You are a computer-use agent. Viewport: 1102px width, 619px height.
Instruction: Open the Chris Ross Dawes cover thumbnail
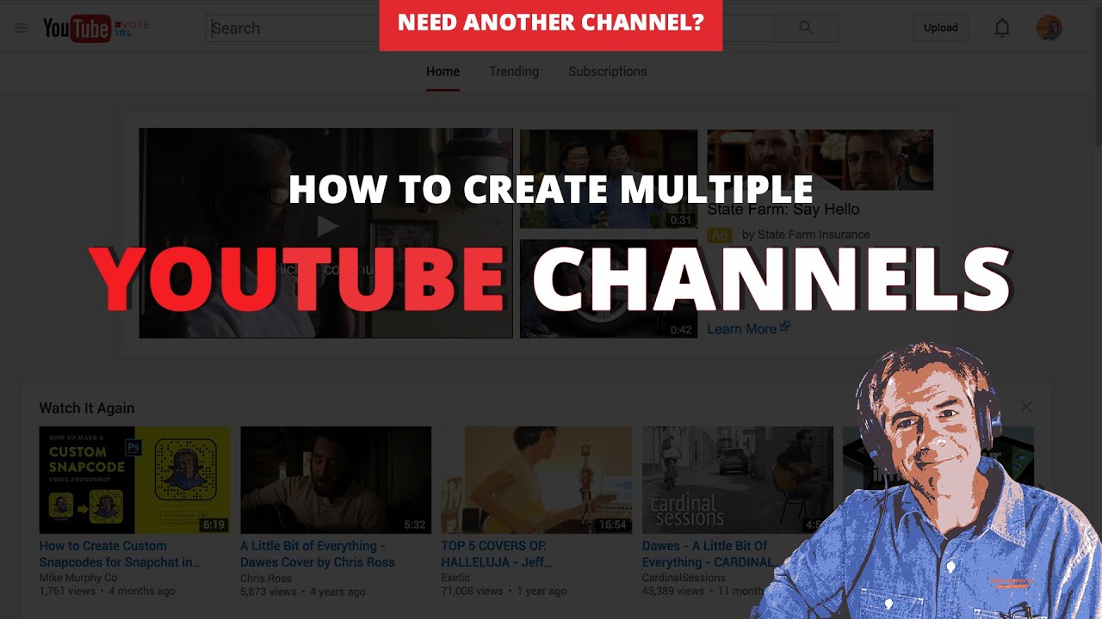[336, 480]
